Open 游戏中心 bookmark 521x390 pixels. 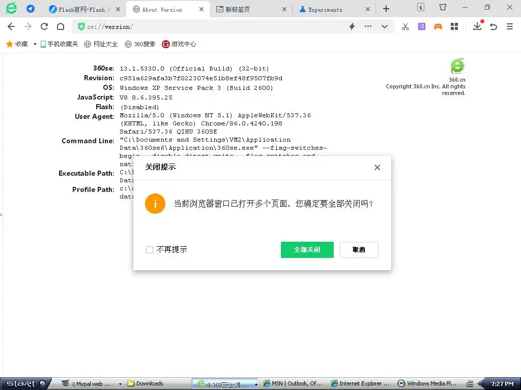pos(179,44)
